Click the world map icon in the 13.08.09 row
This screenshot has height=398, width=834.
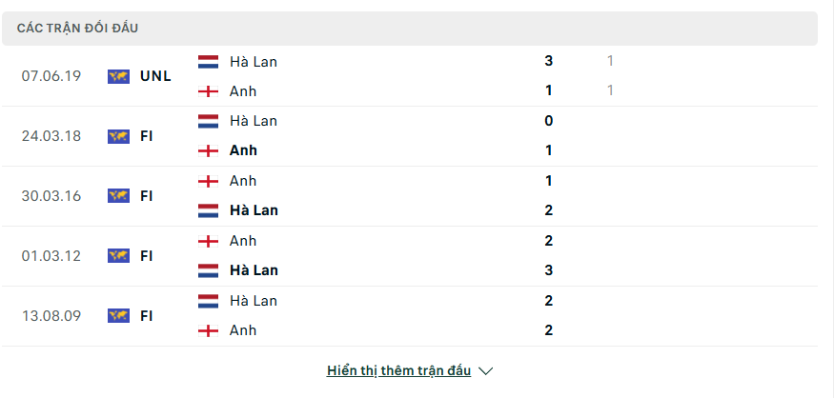click(x=118, y=316)
